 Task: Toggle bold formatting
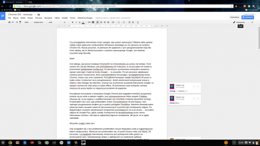click(x=72, y=22)
